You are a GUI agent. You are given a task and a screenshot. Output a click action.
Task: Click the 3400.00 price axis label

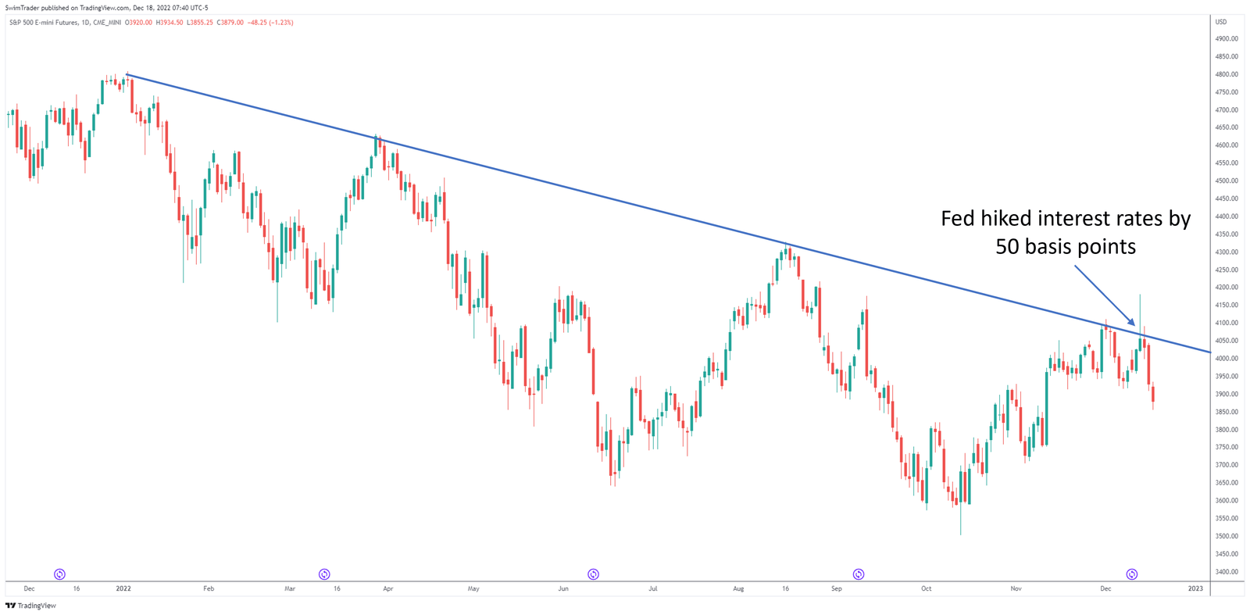click(1227, 572)
